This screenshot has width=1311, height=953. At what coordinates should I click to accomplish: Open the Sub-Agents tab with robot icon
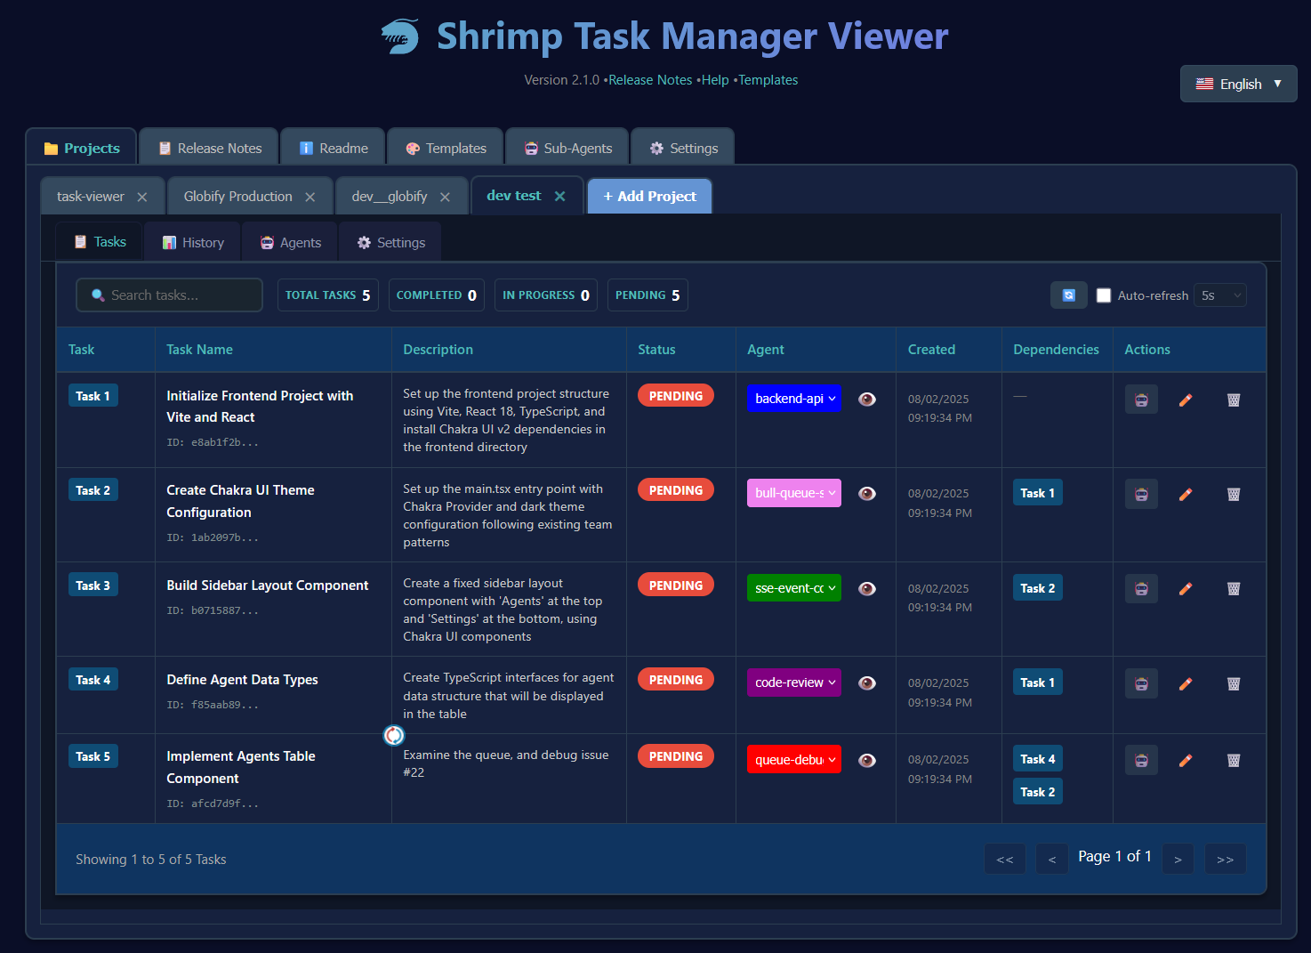pyautogui.click(x=567, y=147)
